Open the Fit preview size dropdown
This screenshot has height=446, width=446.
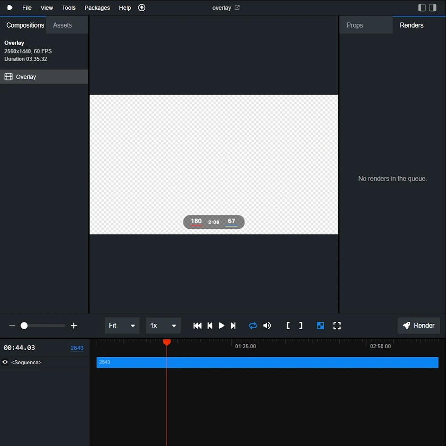tap(122, 326)
